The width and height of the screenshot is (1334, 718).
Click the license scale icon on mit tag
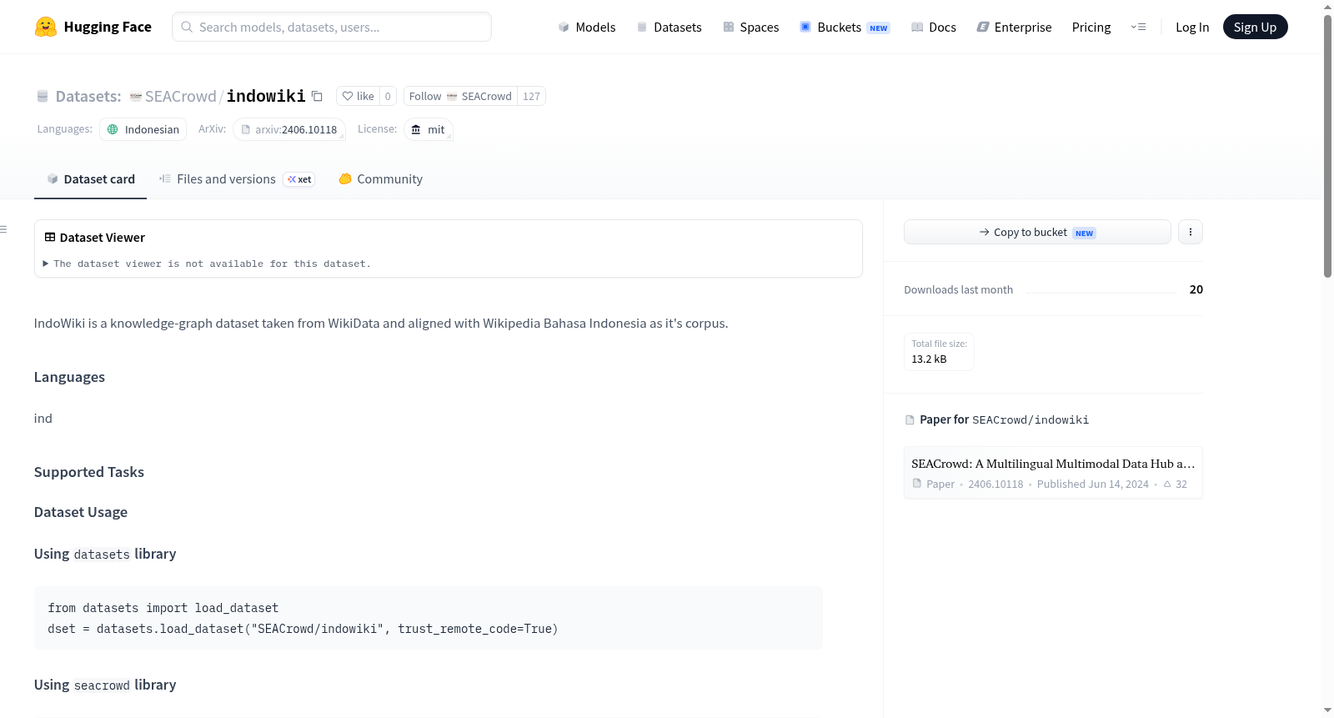coord(416,129)
